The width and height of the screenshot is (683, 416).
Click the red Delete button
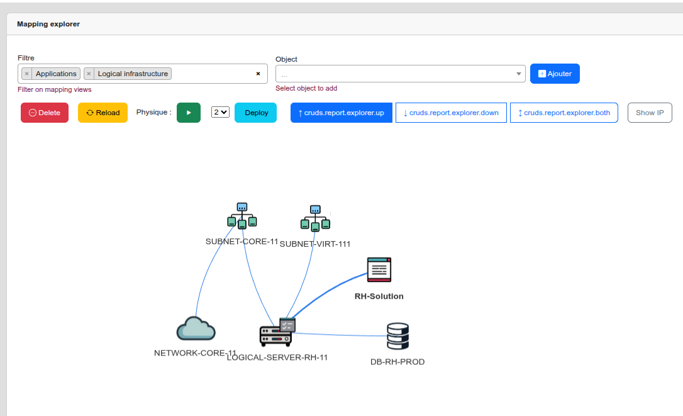click(x=45, y=113)
